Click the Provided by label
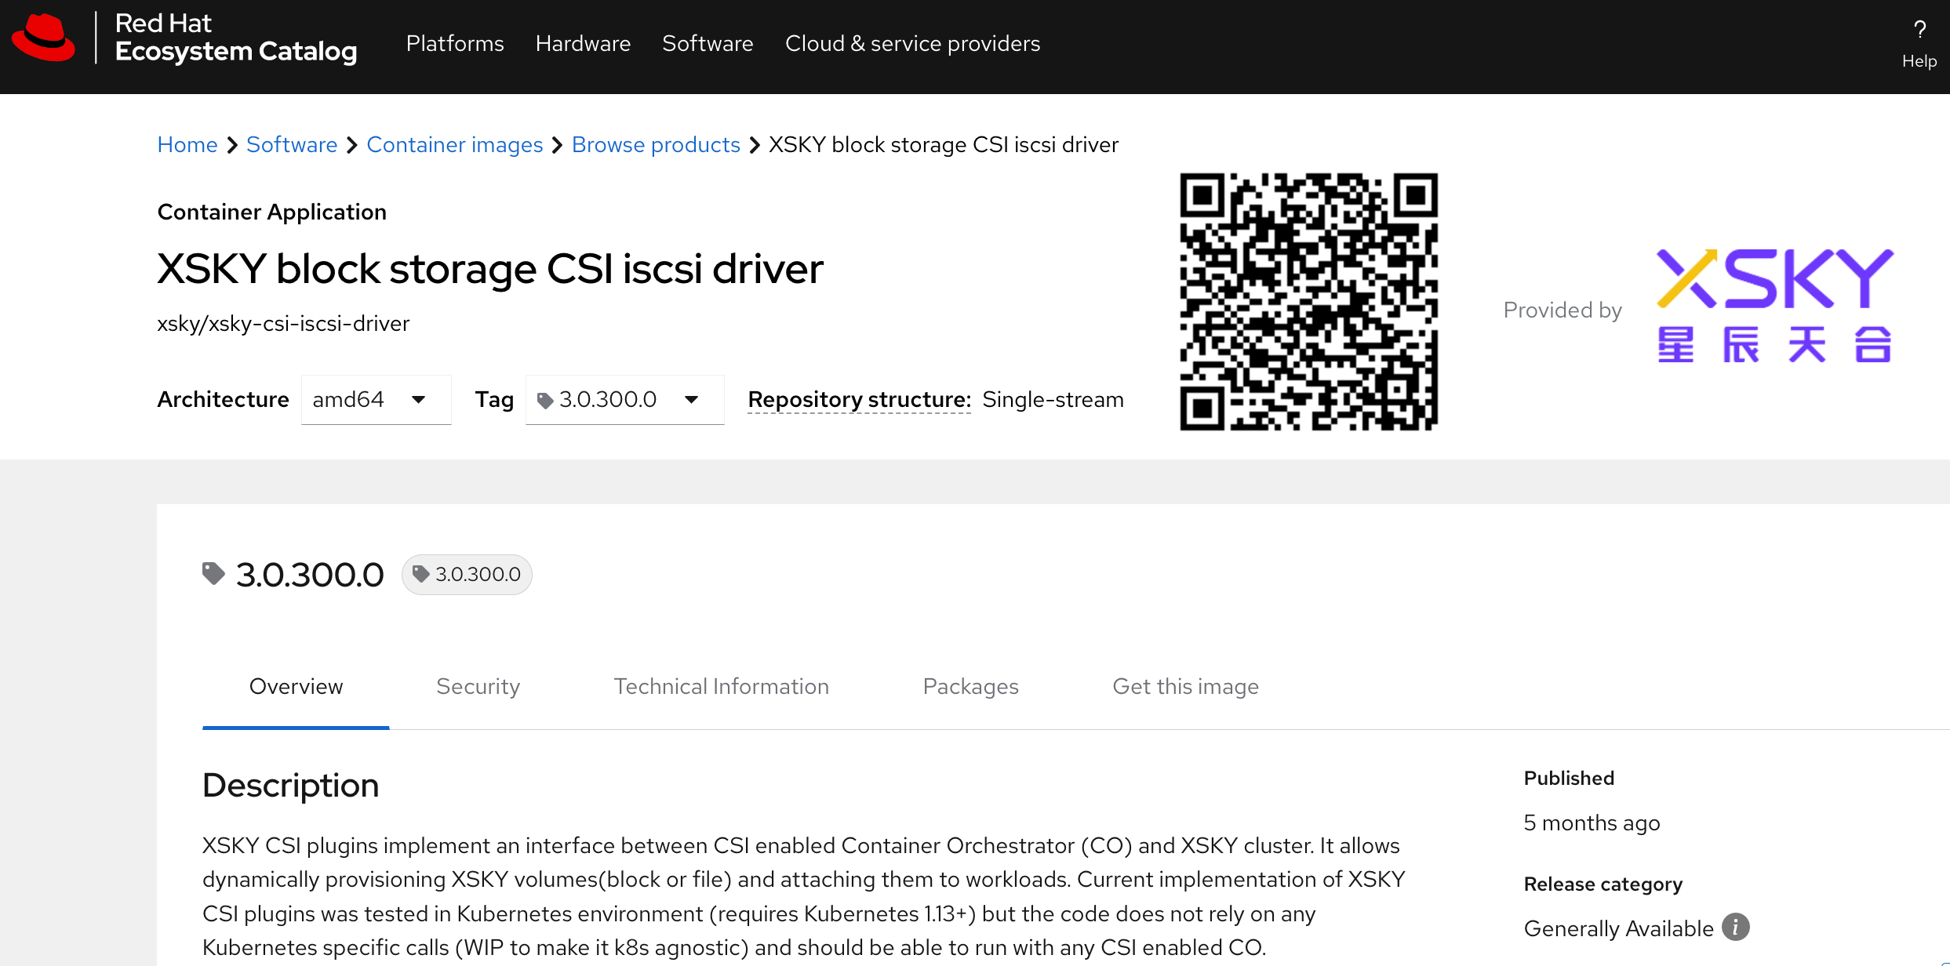The image size is (1950, 966). coord(1562,310)
